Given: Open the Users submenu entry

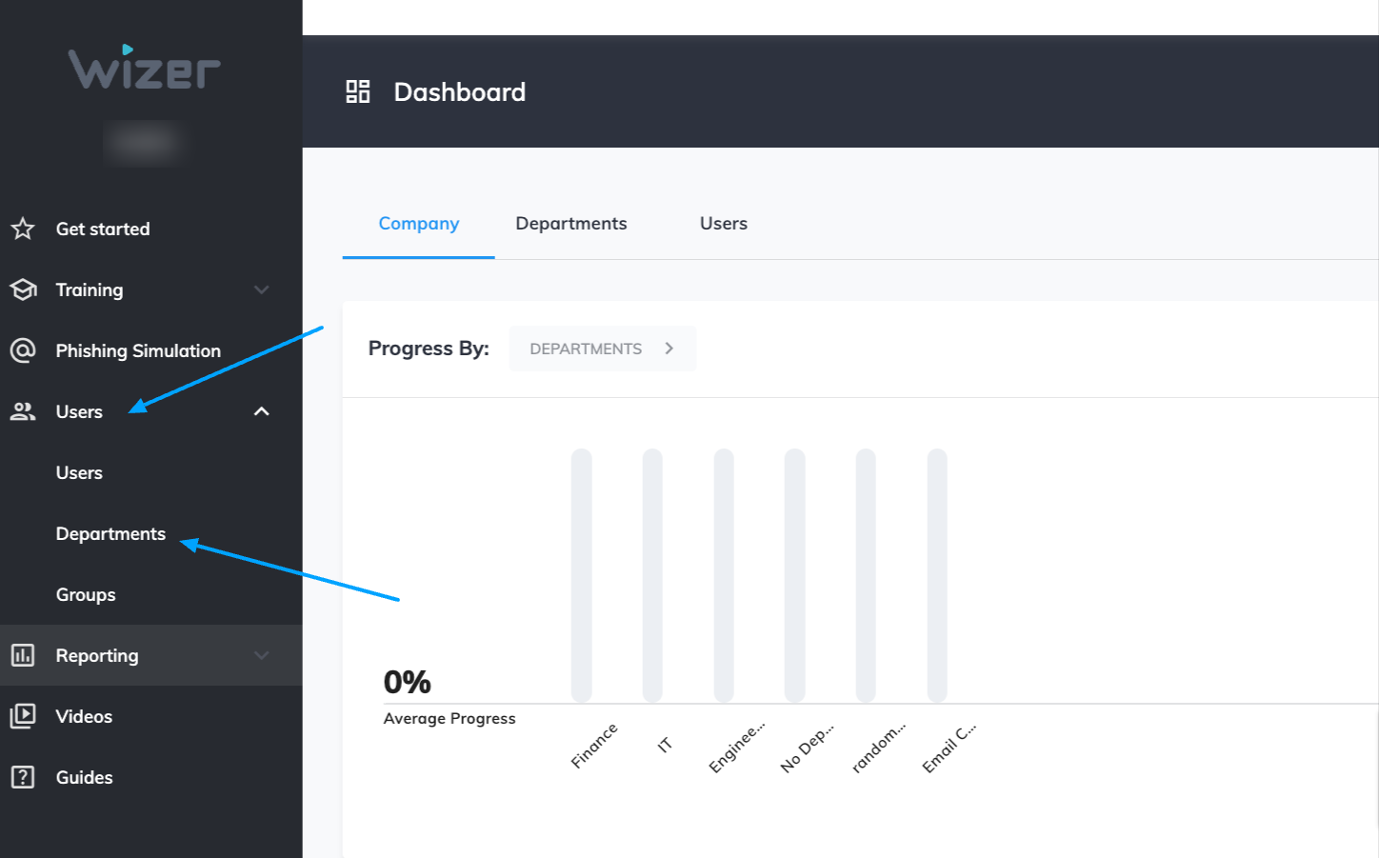Looking at the screenshot, I should point(79,472).
